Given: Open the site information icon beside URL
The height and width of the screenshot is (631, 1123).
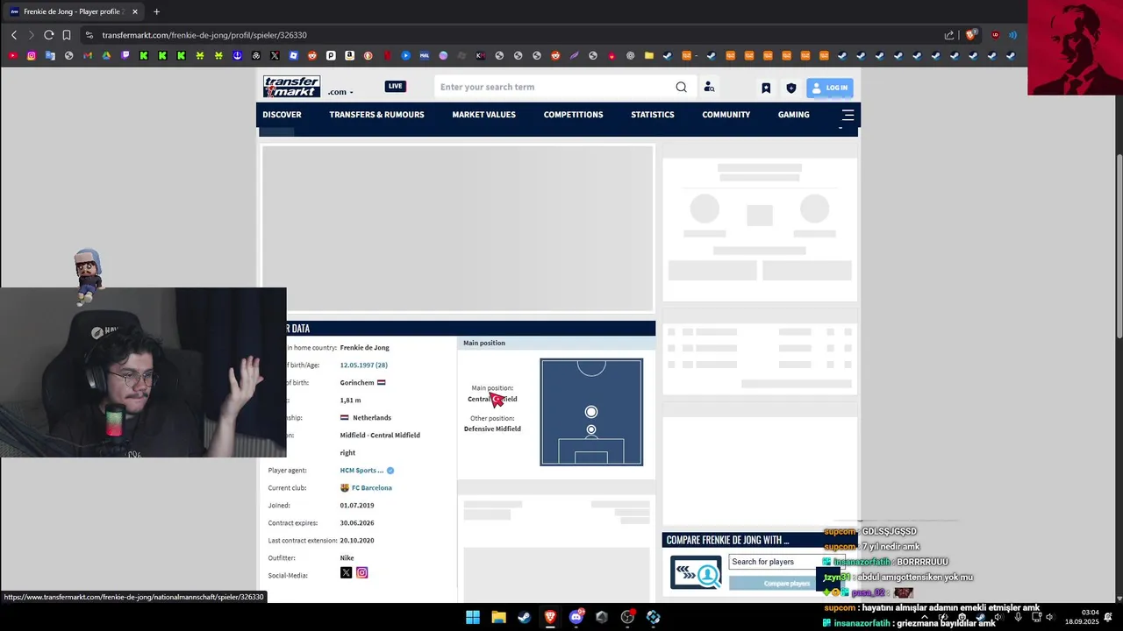Looking at the screenshot, I should pos(89,35).
